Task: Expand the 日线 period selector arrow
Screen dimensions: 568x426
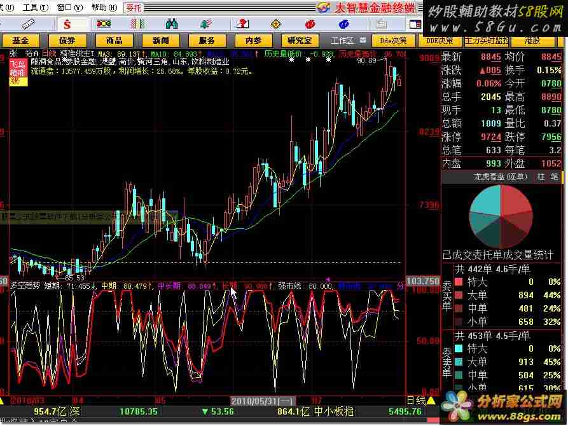Action: (x=430, y=401)
